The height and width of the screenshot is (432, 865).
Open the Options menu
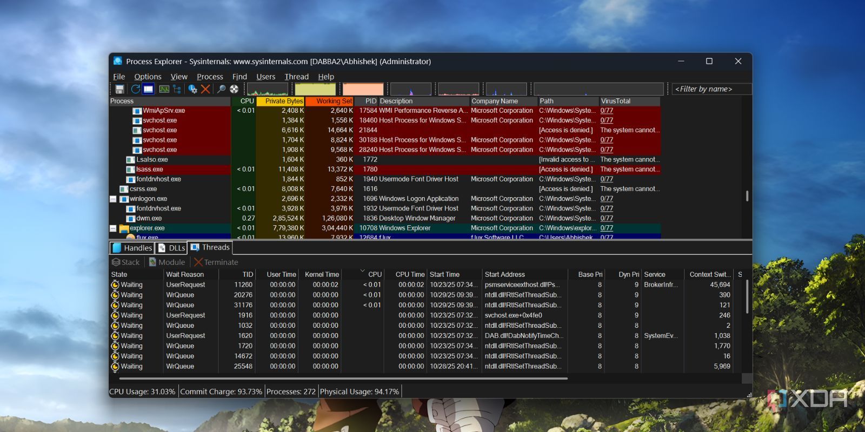point(148,77)
